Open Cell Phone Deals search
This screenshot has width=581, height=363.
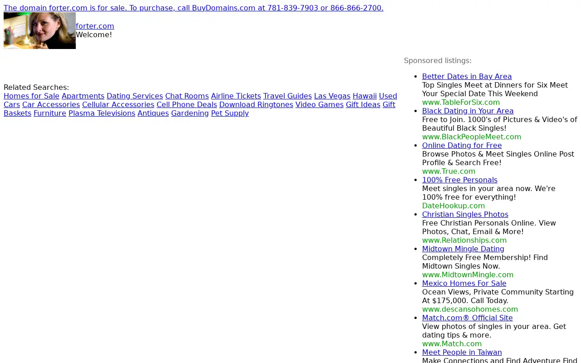(187, 104)
